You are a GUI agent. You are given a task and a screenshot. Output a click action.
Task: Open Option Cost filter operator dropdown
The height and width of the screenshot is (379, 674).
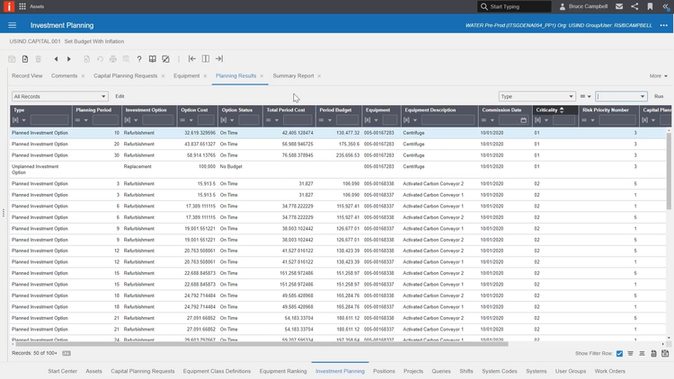[187, 120]
